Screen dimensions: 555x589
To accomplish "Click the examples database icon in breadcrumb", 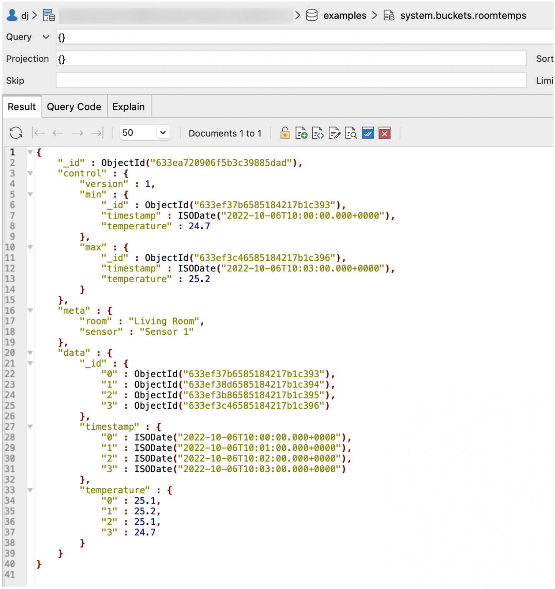I will click(x=312, y=15).
